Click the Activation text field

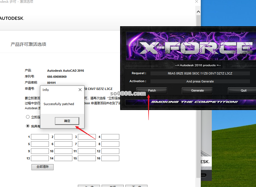point(200,81)
